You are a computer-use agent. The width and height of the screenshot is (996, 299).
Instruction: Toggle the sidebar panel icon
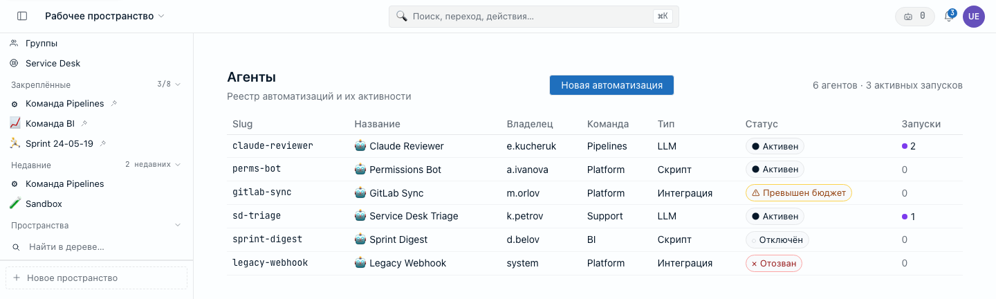(22, 16)
